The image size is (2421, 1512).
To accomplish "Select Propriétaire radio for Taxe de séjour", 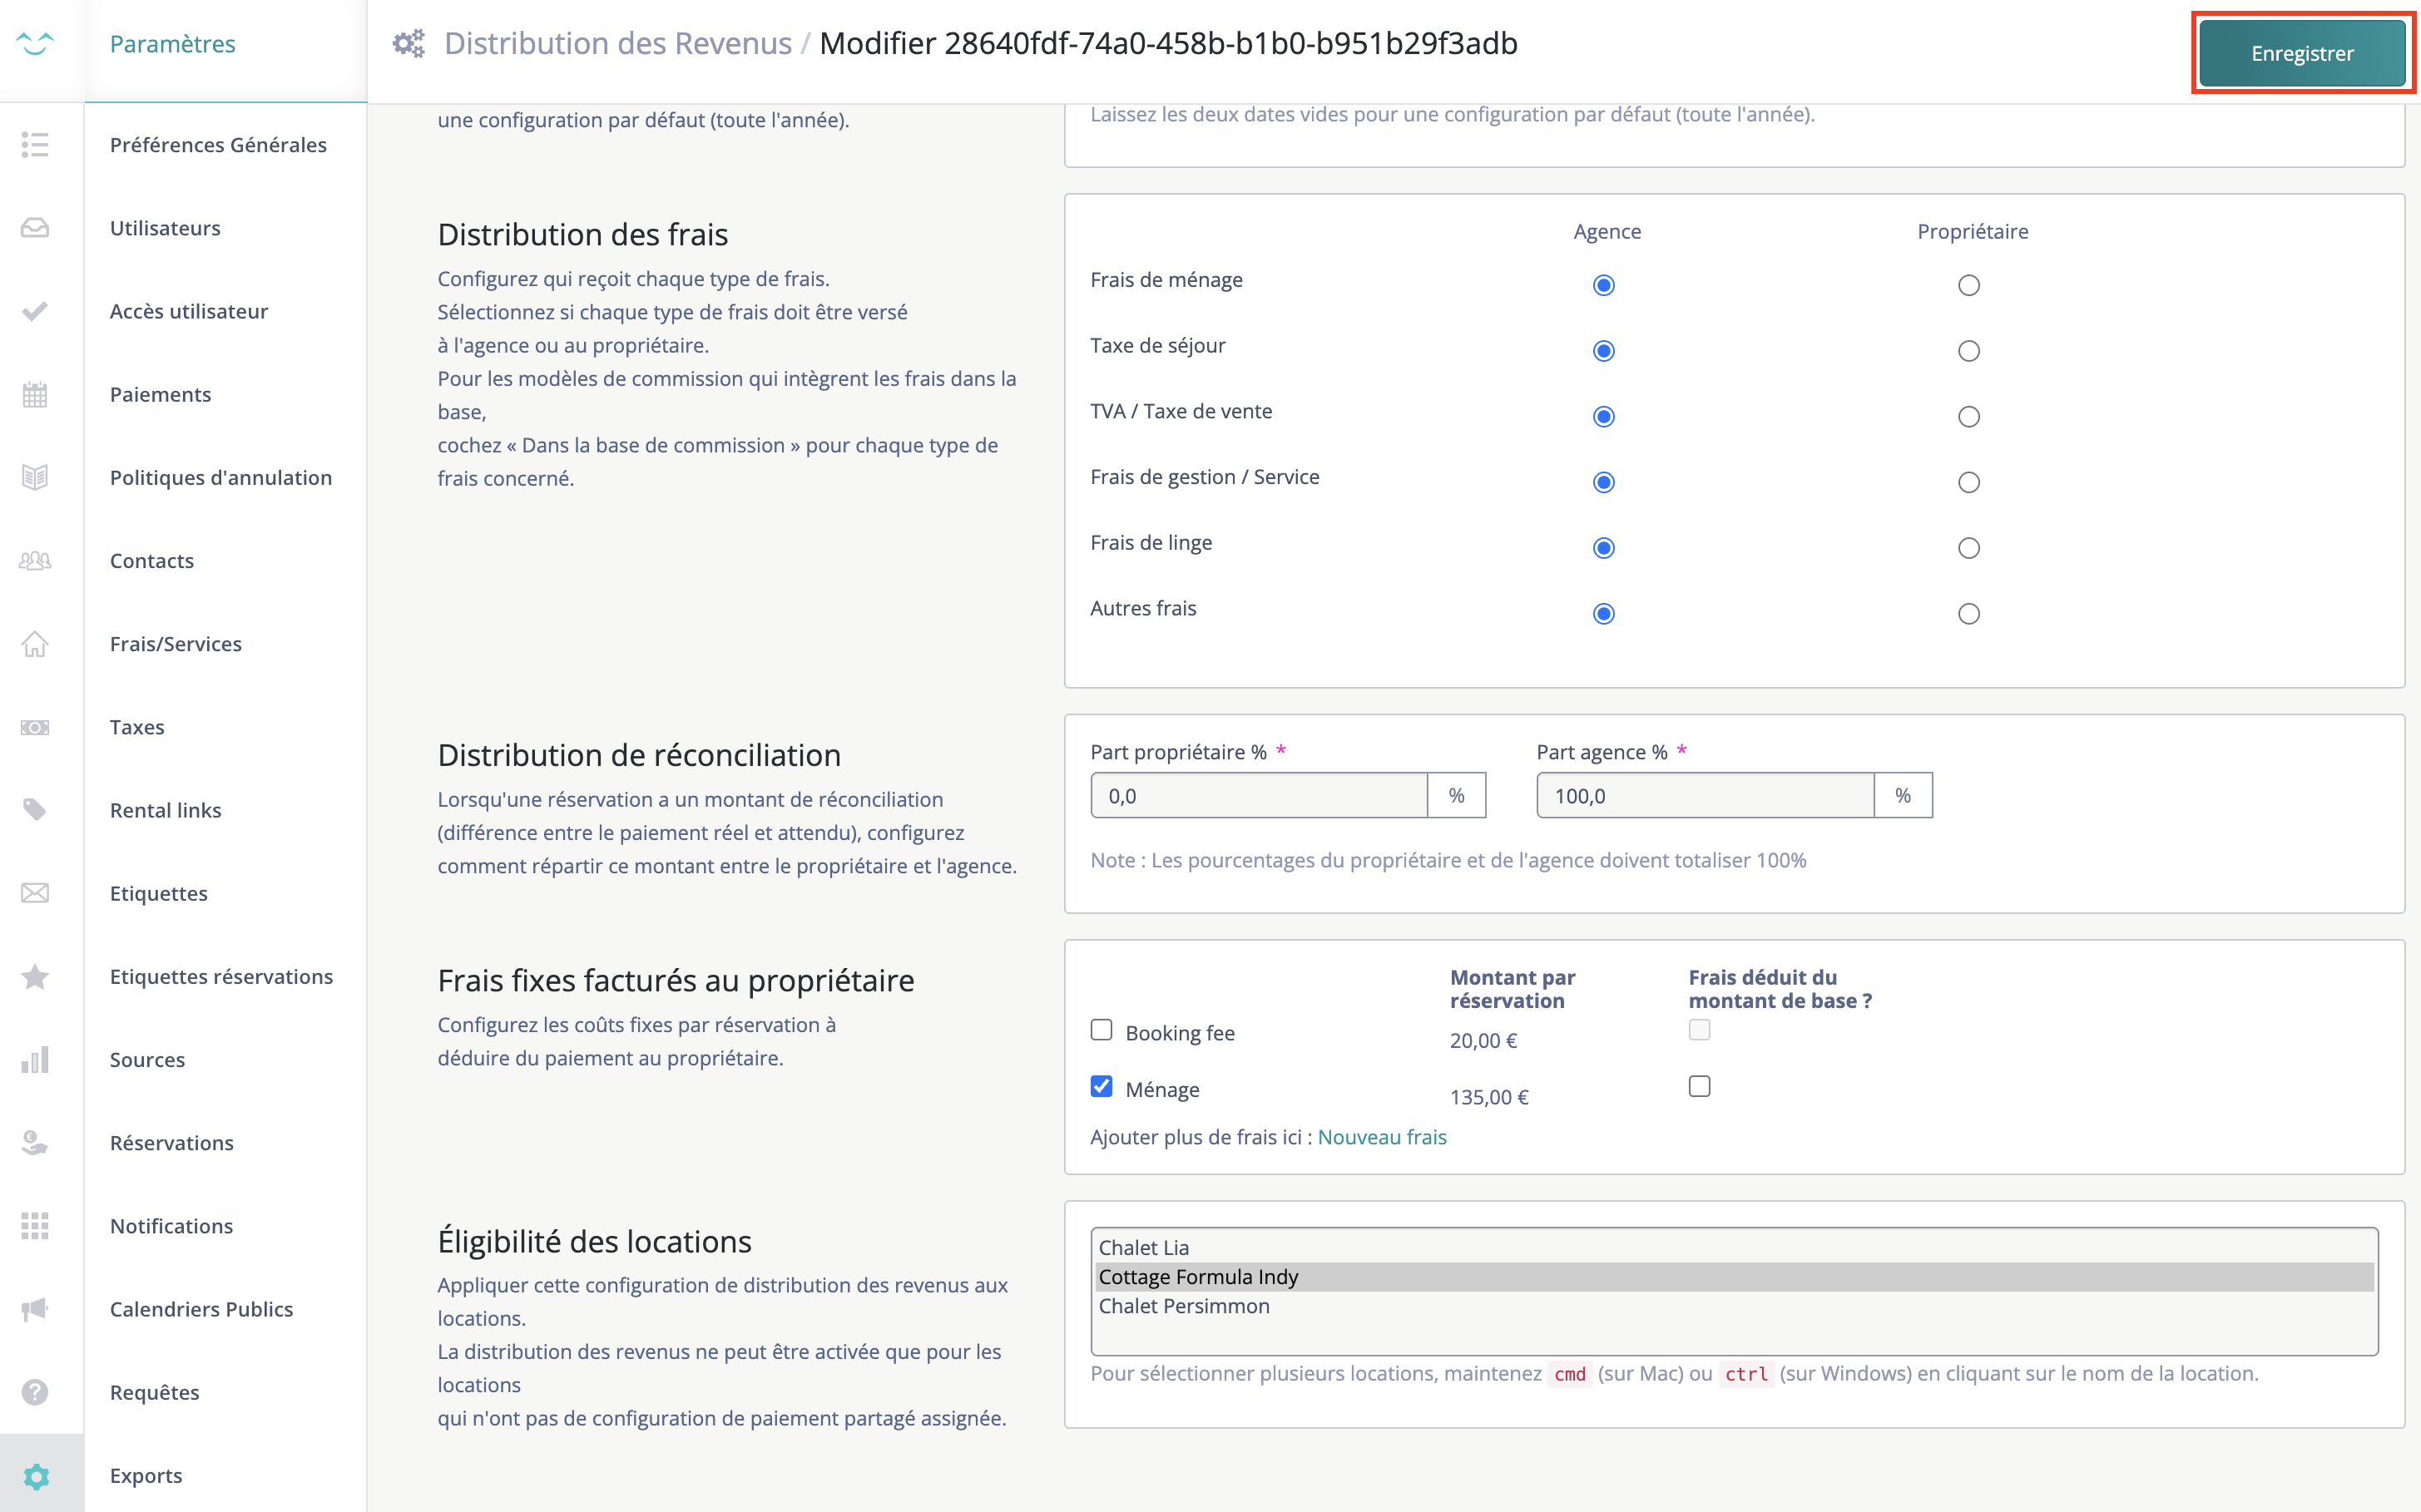I will [x=1968, y=351].
